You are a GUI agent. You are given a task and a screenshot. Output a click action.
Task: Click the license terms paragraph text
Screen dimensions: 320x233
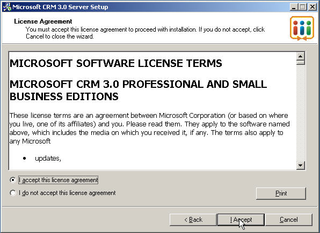149,129
